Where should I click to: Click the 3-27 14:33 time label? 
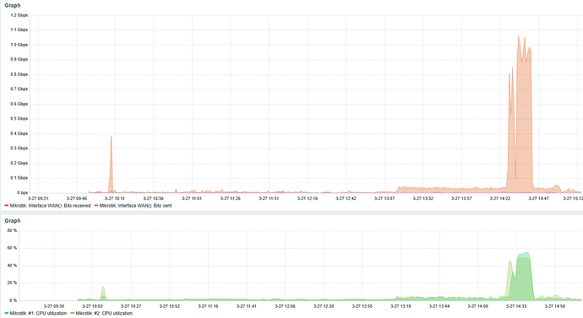[516, 306]
